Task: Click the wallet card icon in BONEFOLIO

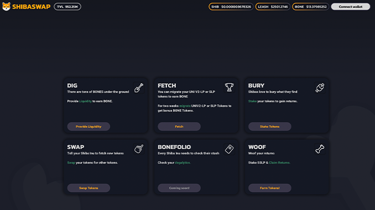Action: 229,149
